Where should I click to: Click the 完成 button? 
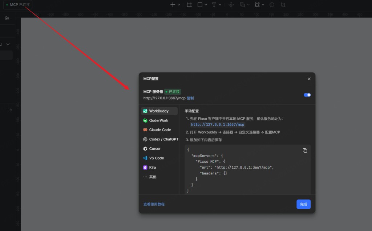pyautogui.click(x=303, y=204)
